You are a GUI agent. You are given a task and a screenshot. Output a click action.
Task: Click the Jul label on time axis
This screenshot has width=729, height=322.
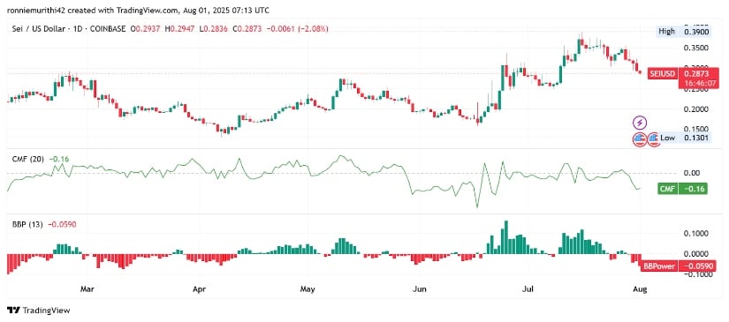click(528, 289)
